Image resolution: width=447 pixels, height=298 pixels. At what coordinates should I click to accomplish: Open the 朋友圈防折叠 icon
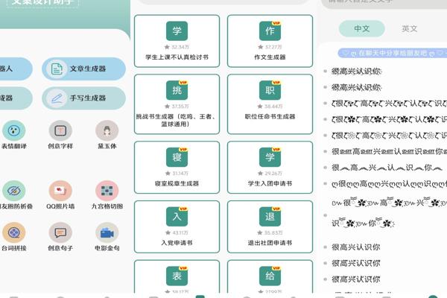[x=14, y=191]
